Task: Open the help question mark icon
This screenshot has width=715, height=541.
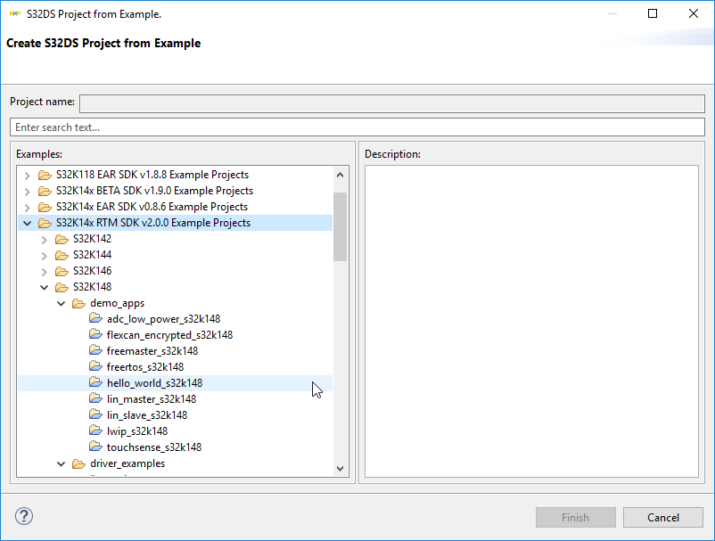Action: (x=24, y=516)
